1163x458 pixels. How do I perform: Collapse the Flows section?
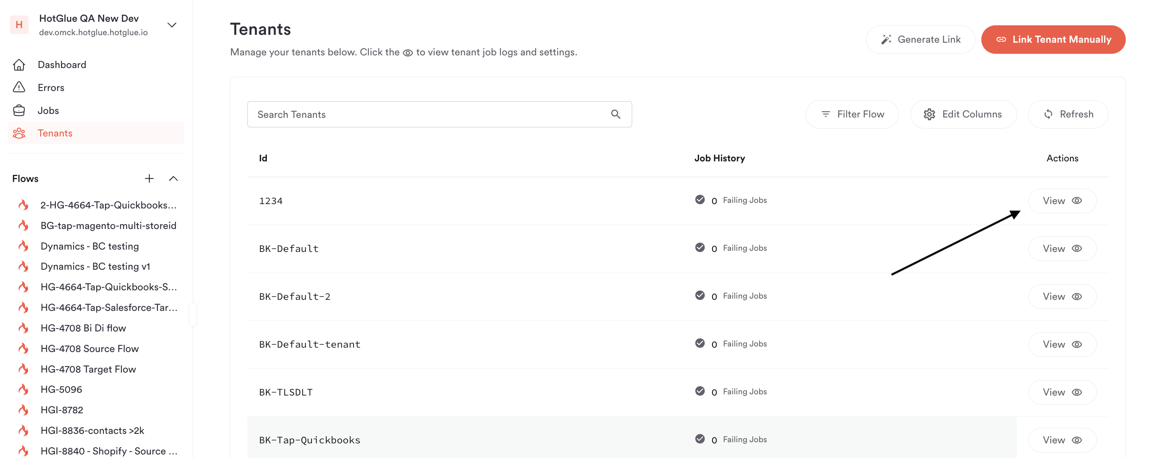173,179
